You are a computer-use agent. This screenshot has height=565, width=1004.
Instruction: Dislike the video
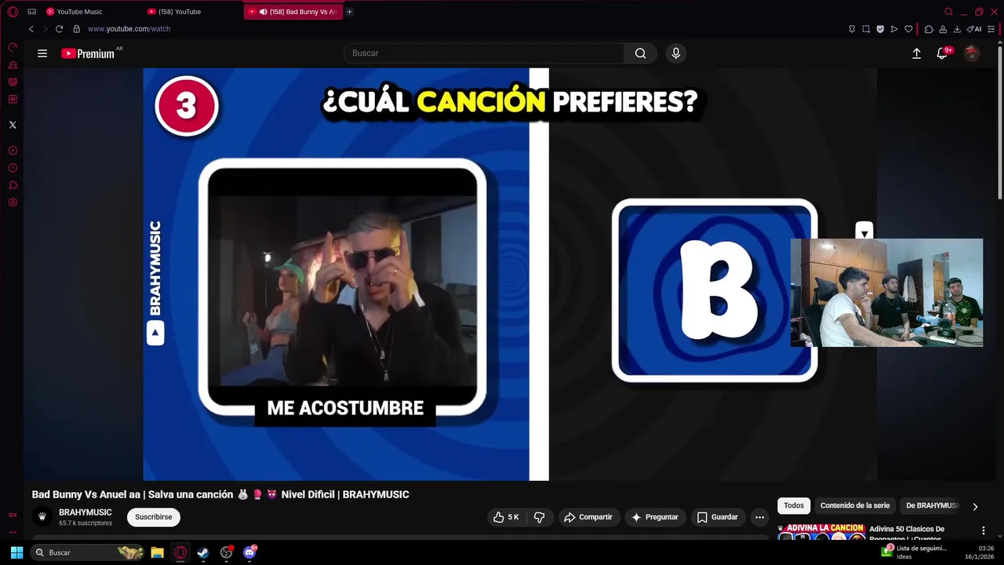[540, 517]
